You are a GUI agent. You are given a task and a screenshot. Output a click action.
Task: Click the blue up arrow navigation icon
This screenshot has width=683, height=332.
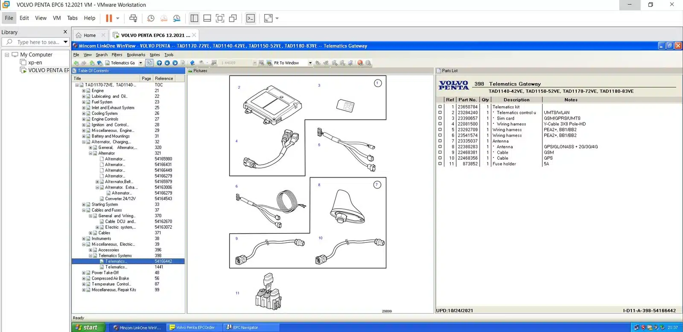pos(159,63)
